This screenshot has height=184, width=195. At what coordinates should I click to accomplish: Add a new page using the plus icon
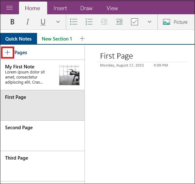tap(8, 53)
